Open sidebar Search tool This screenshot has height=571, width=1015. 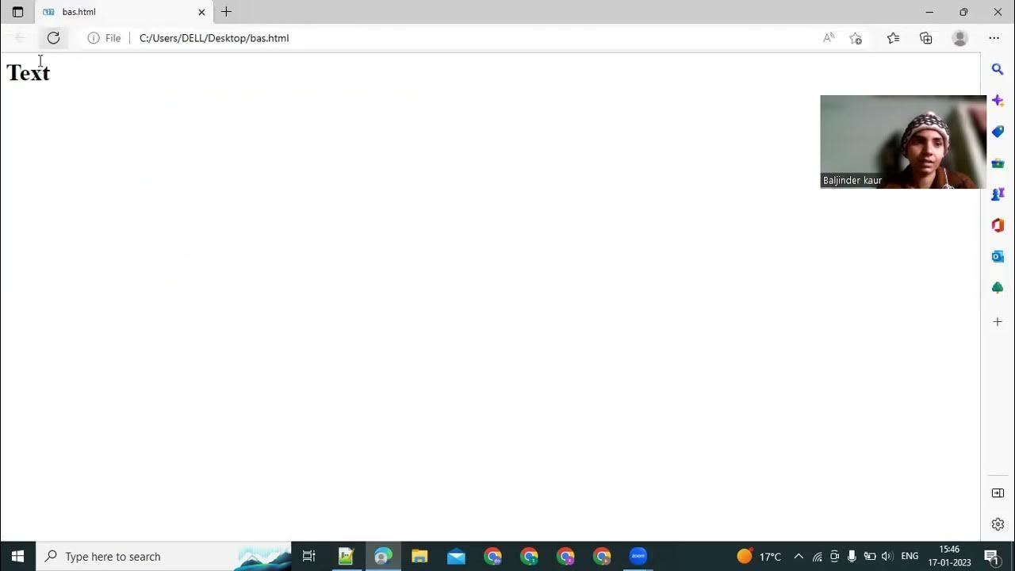[x=998, y=70]
